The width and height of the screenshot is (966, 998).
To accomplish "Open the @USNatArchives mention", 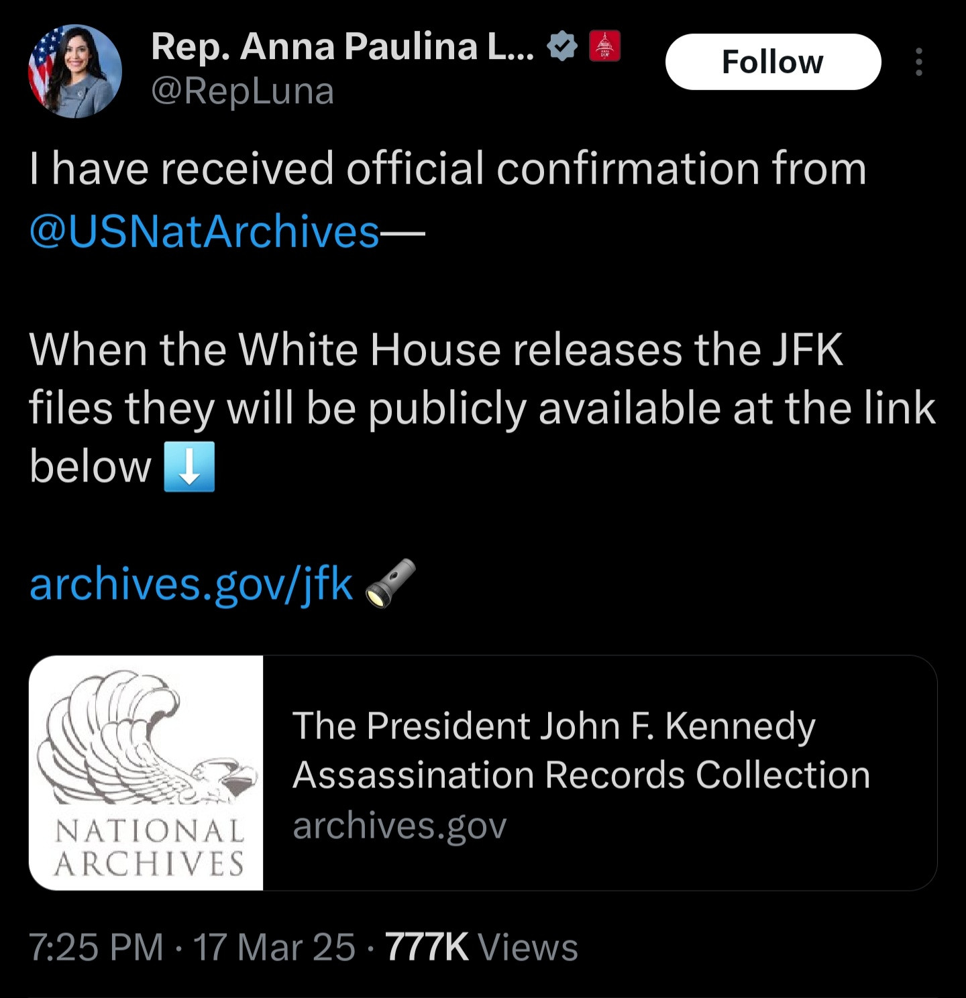I will coord(205,231).
